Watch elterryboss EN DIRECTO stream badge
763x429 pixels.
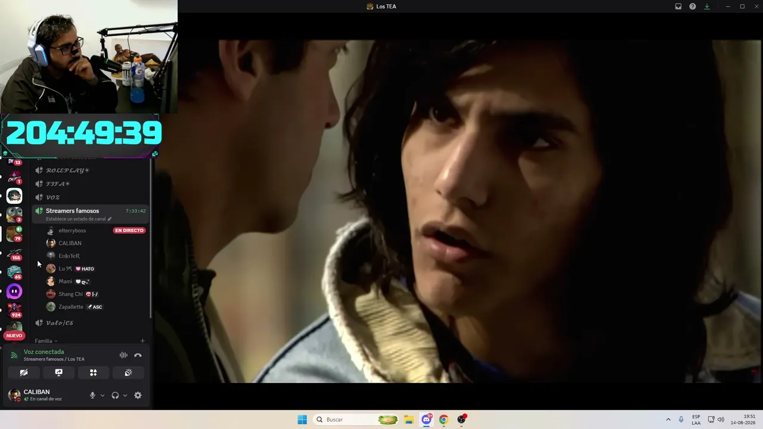pyautogui.click(x=129, y=231)
